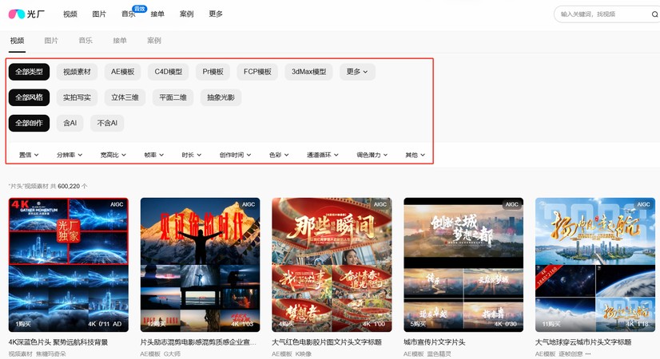The image size is (660, 359).
Task: Open the 分辨率 dropdown
Action: [x=70, y=155]
